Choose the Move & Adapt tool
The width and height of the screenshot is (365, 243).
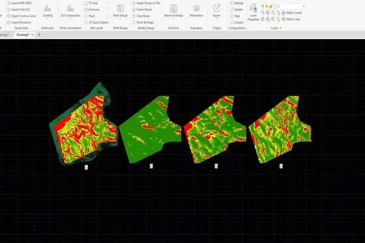[x=143, y=22]
